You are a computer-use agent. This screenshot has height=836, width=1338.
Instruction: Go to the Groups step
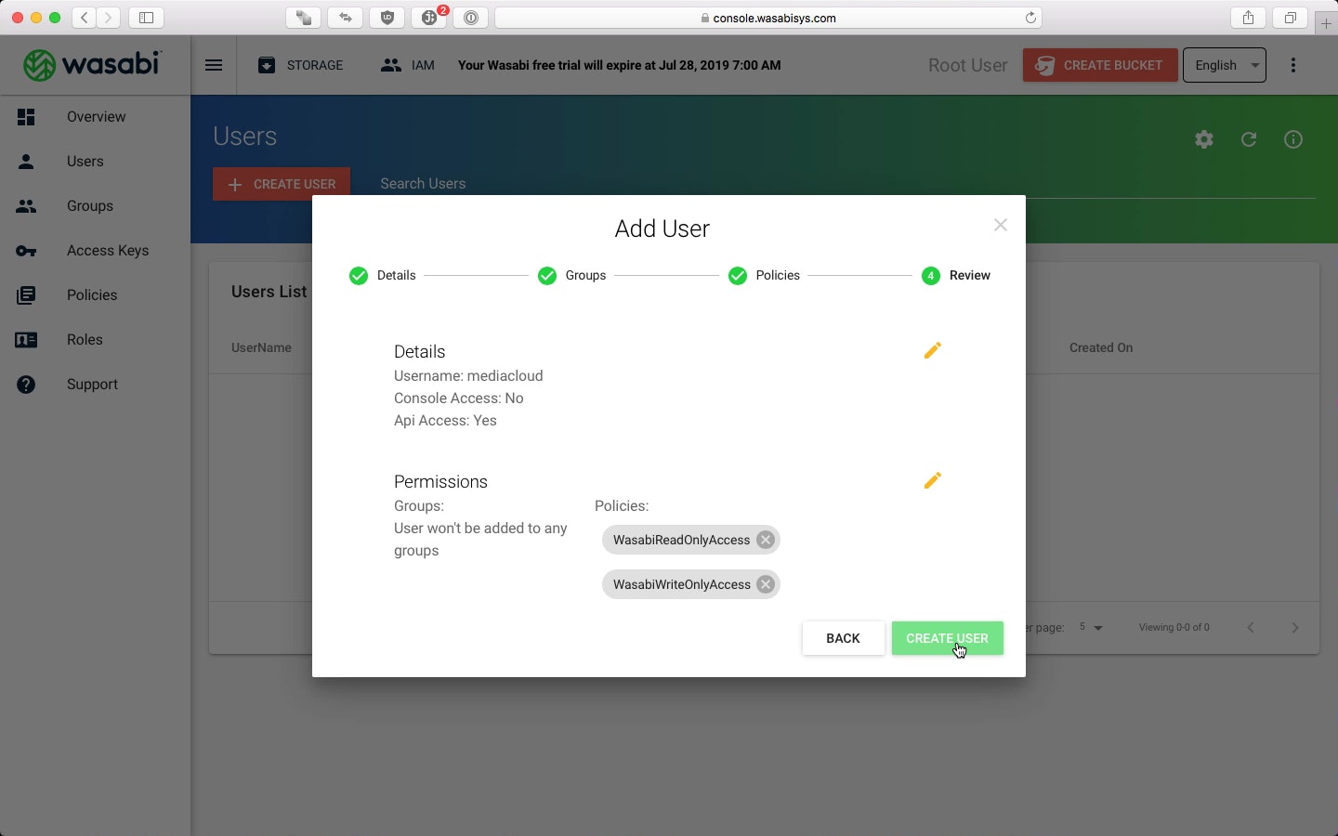pyautogui.click(x=571, y=276)
